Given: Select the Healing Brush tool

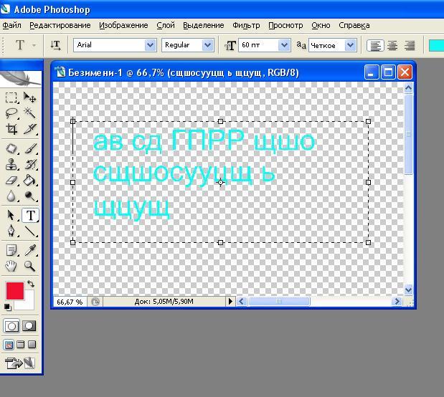Looking at the screenshot, I should [11, 148].
